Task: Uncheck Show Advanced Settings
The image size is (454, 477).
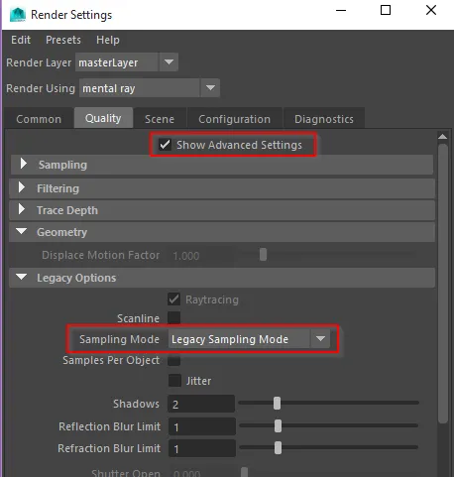Action: tap(165, 145)
